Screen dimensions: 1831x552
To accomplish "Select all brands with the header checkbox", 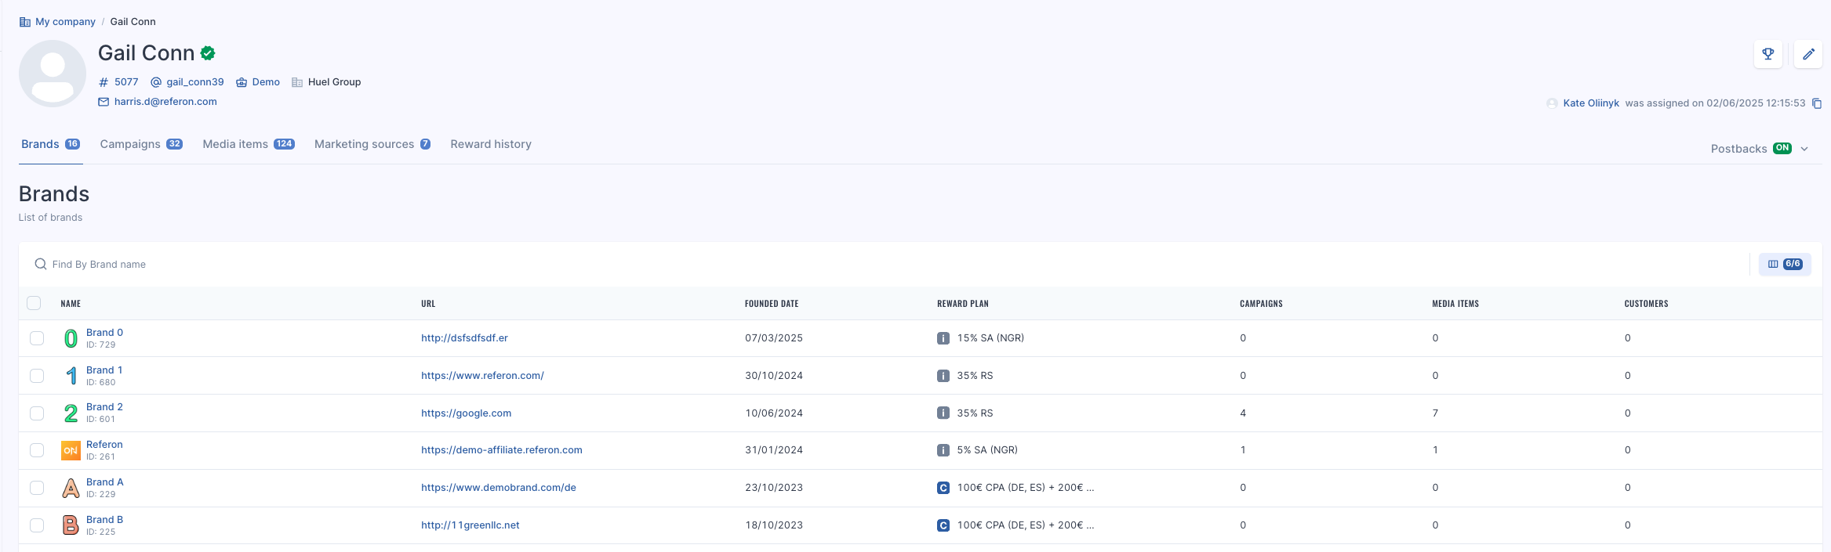I will click(x=34, y=303).
